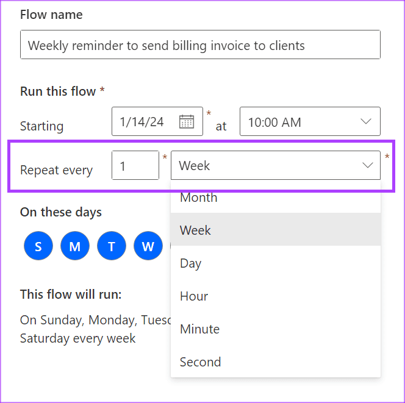Open the calendar date picker icon

point(187,121)
